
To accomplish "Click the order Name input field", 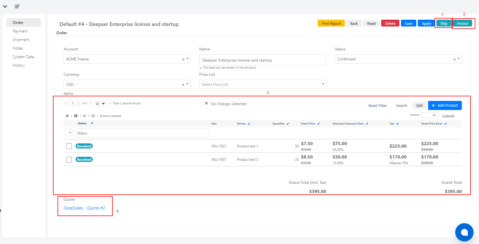I will click(x=263, y=60).
